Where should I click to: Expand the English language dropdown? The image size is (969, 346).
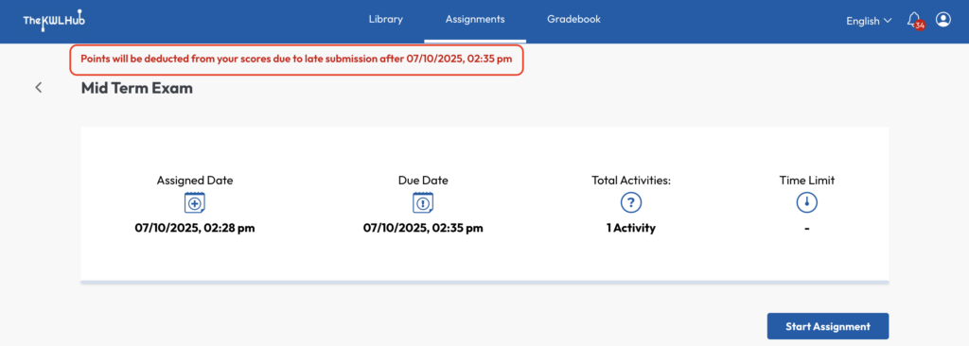869,21
